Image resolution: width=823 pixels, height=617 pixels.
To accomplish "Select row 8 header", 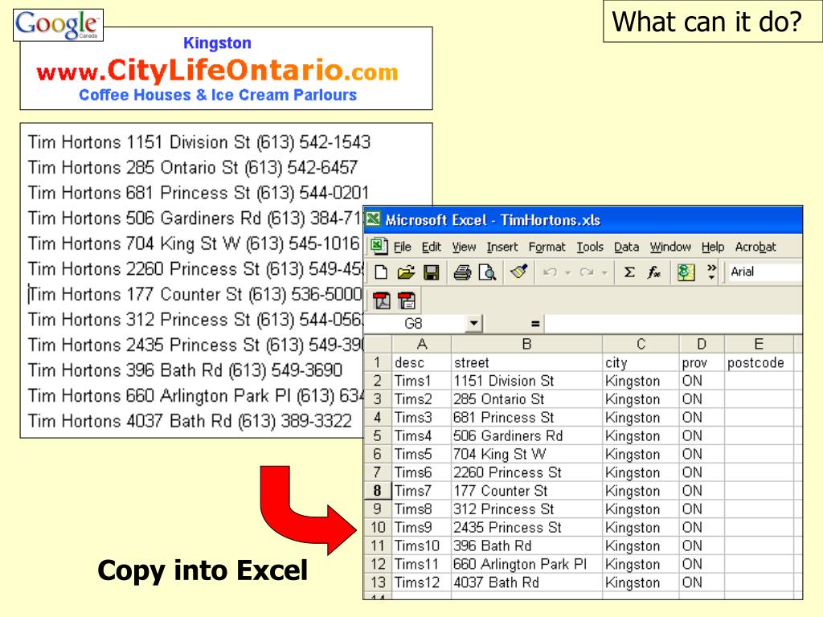I will 378,491.
